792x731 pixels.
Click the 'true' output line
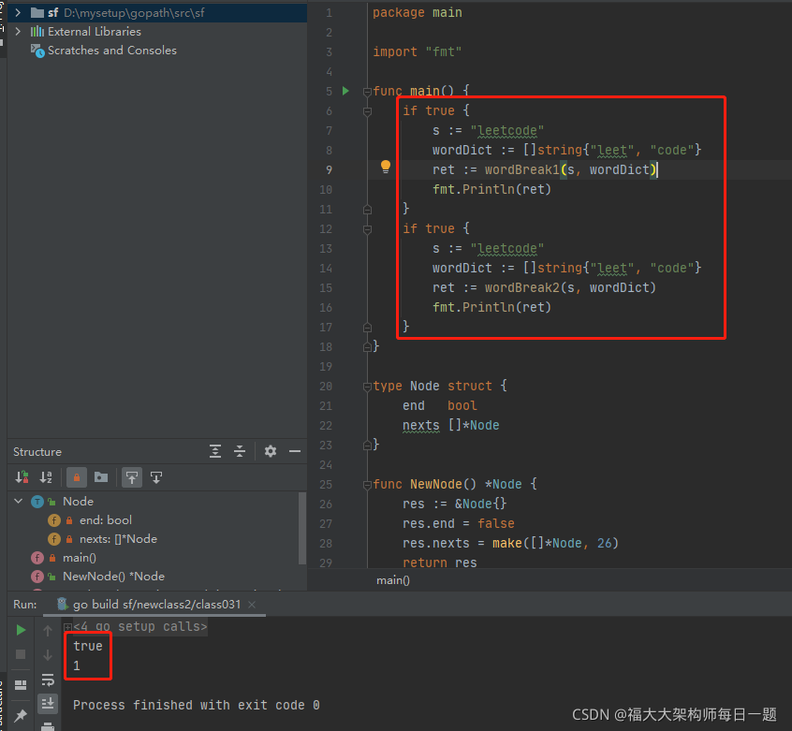(x=88, y=646)
